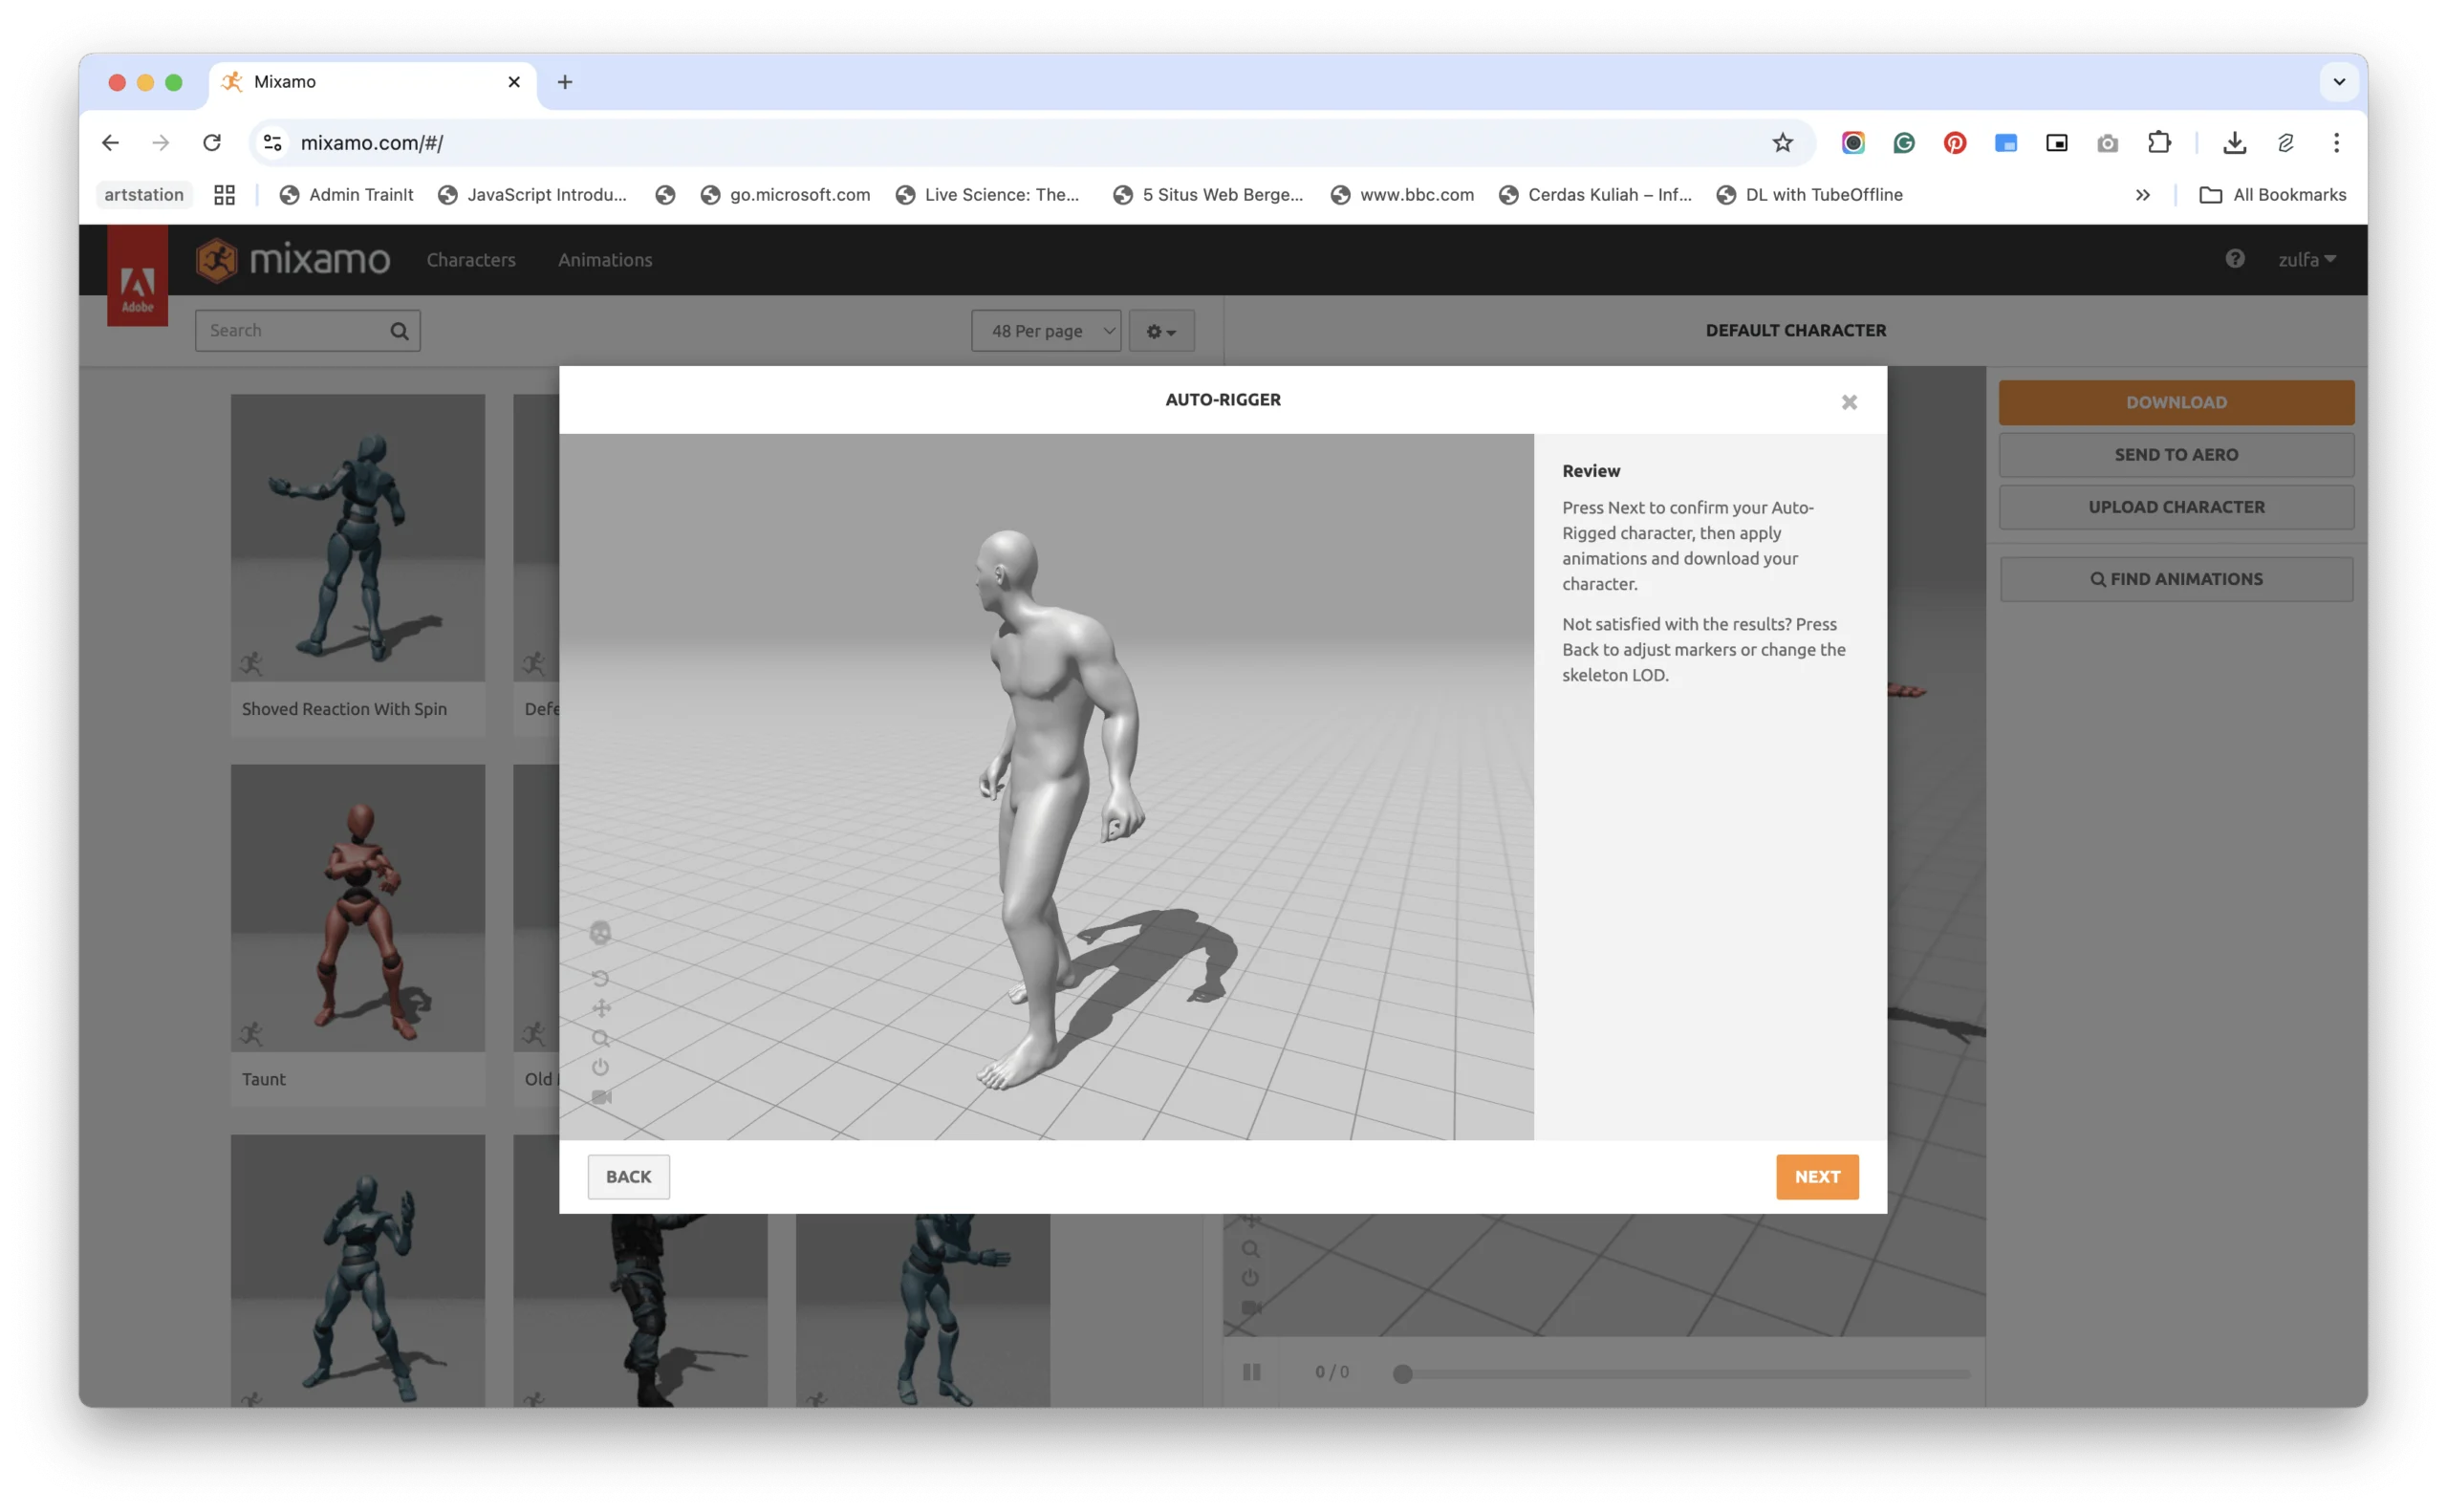Screen dimensions: 2447x1512
Task: Click the pan arrows icon in Auto-Rigger viewport
Action: coord(601,1008)
